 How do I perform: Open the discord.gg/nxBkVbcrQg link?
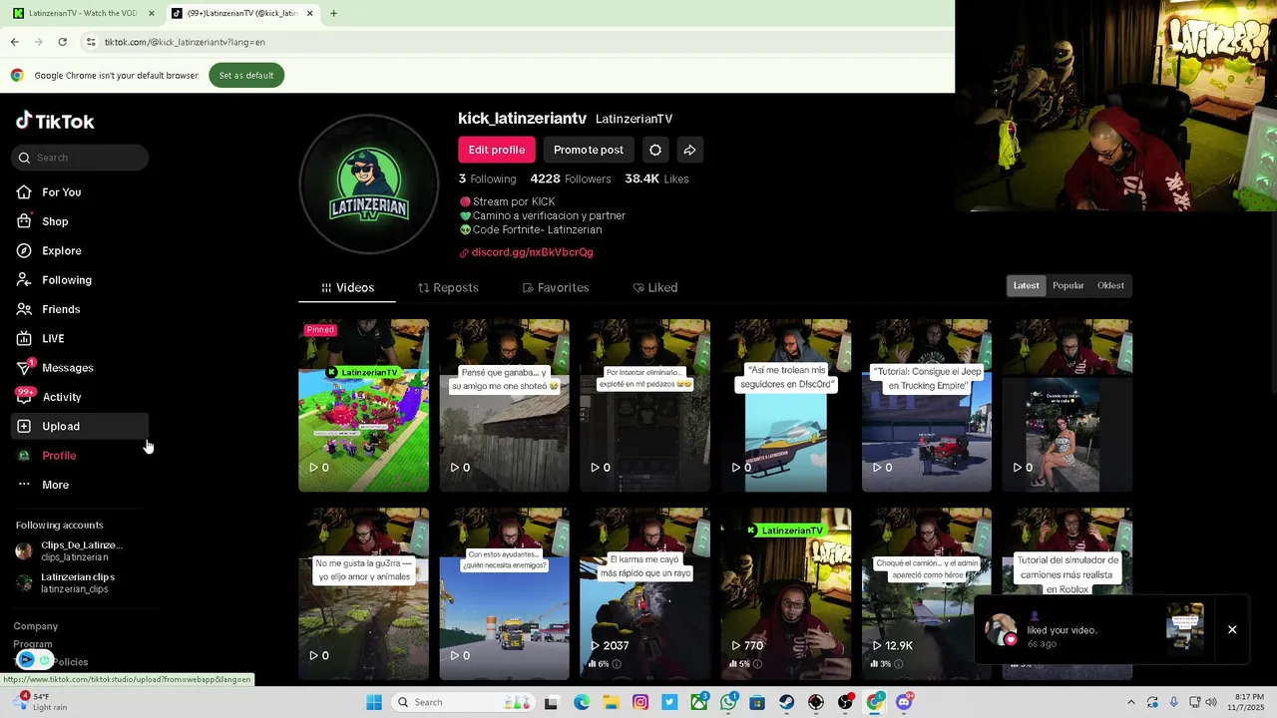point(532,252)
